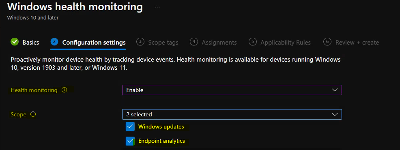Click the Health monitoring dropdown chevron arrow
Screen dimensions: 400x150
[x=334, y=90]
